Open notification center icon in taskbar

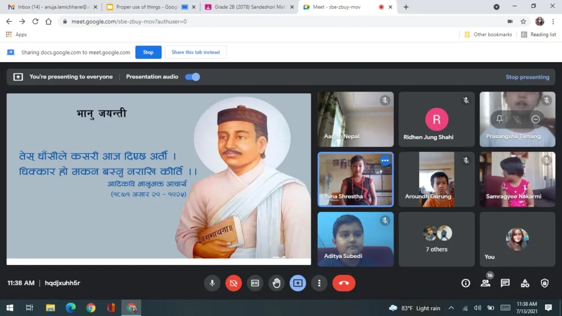click(x=548, y=308)
